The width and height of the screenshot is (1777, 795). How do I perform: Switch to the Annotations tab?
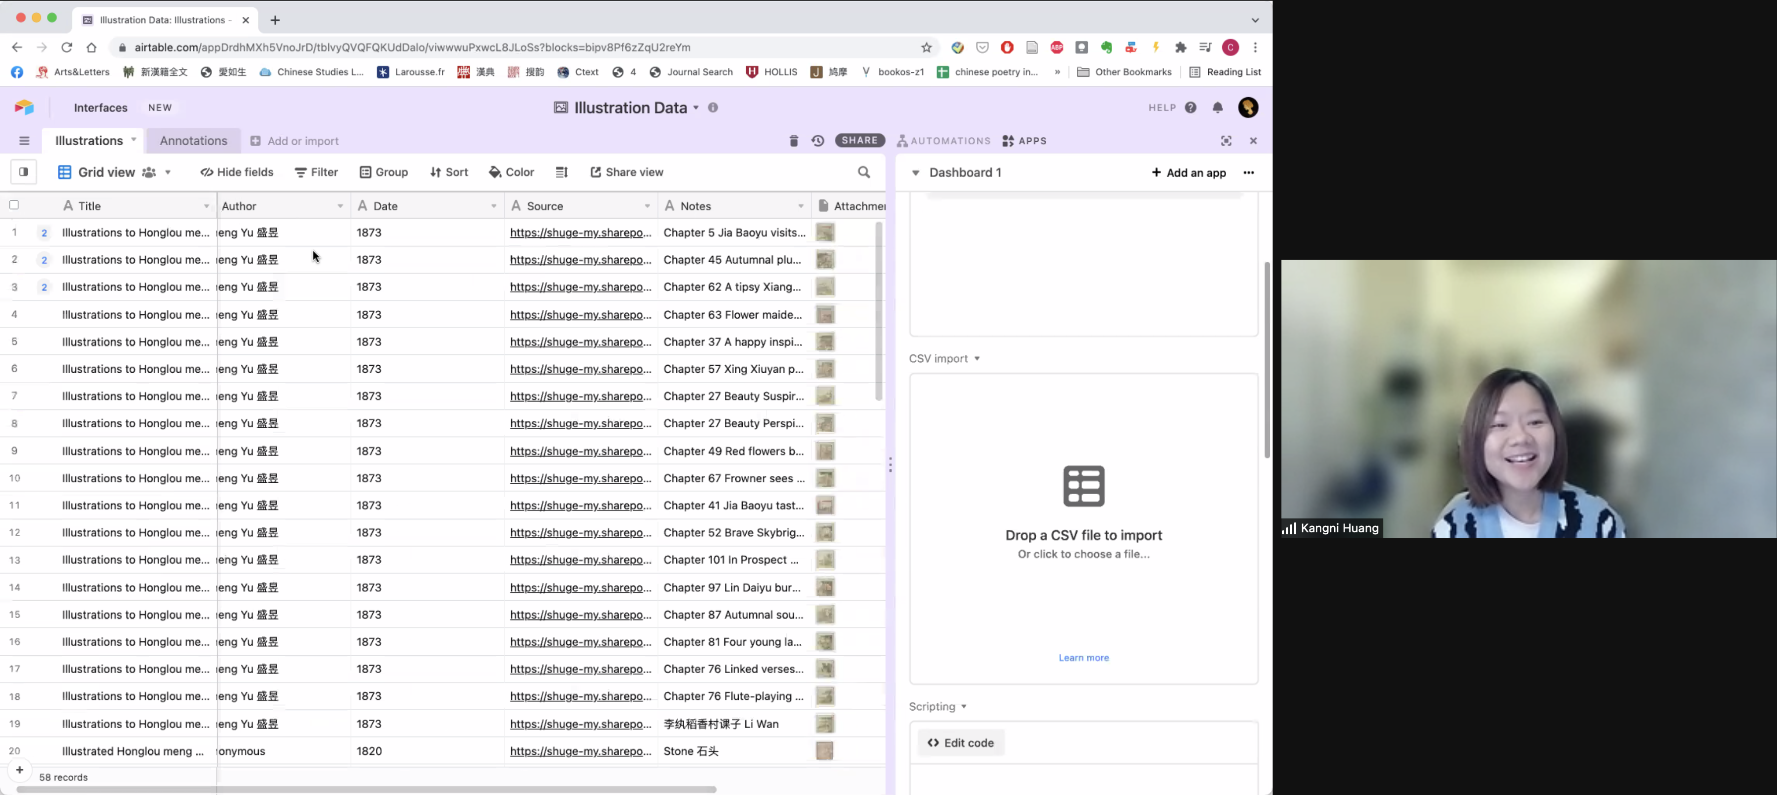pos(193,141)
